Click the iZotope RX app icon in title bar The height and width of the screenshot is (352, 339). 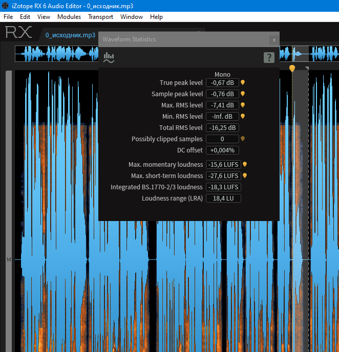[5, 6]
